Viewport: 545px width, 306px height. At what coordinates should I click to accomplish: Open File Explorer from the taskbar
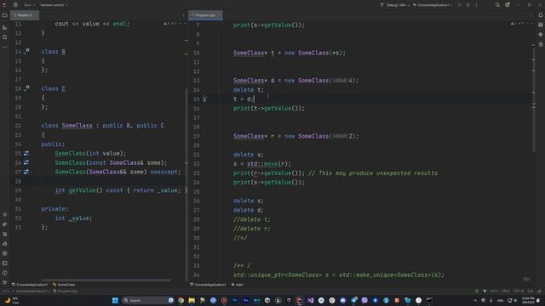(192, 300)
